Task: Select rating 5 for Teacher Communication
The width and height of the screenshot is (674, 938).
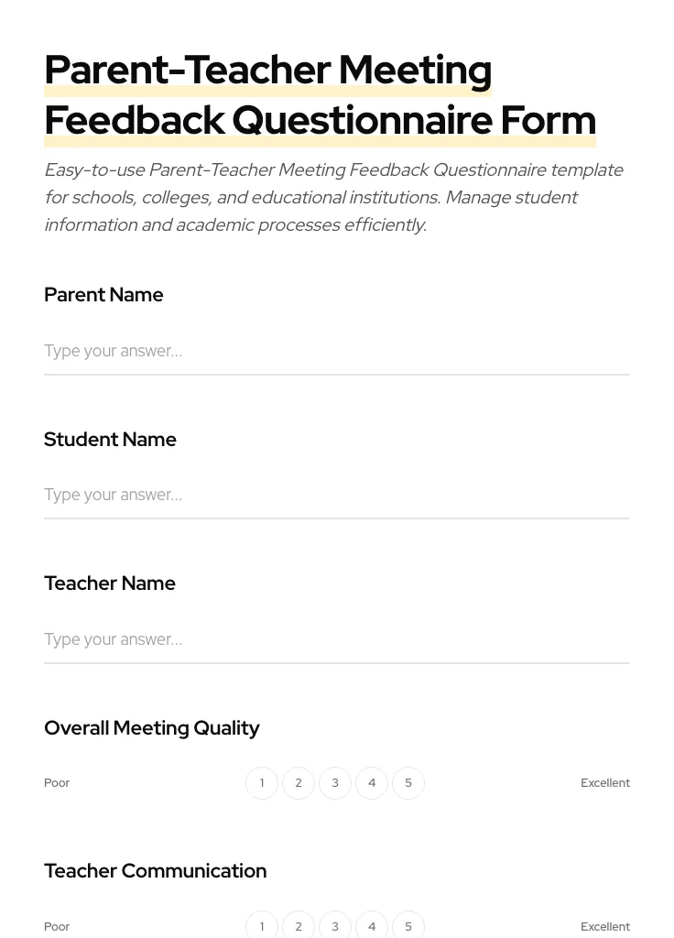Action: coord(408,926)
